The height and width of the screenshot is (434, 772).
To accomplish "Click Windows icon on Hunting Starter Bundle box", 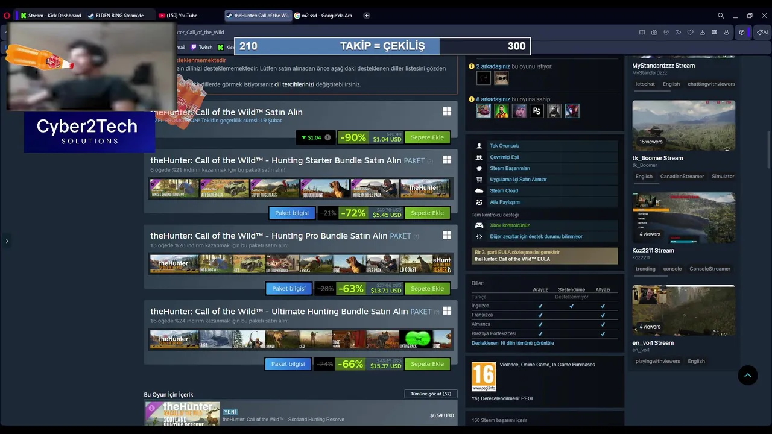I will (447, 160).
